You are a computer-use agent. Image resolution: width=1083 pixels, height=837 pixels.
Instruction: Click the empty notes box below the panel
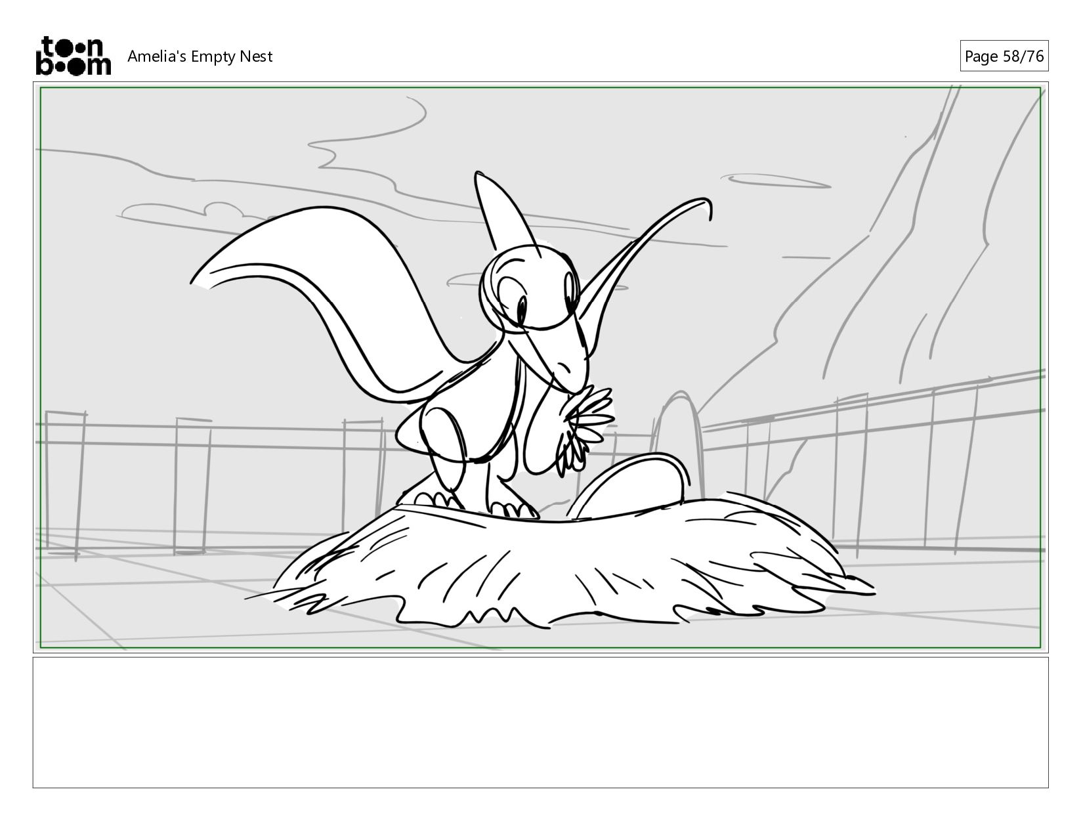click(x=541, y=722)
